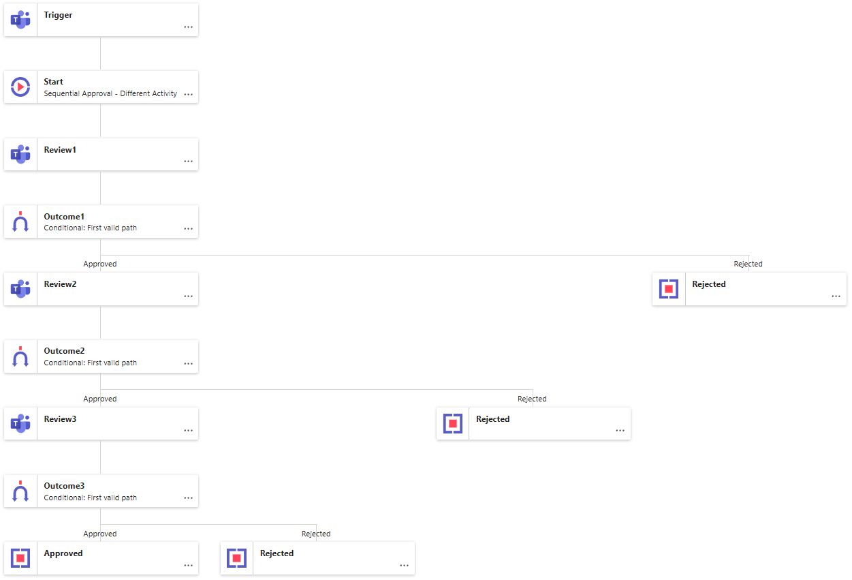The image size is (852, 580).
Task: Click the Outcome1 conditional branch icon
Action: pos(20,222)
